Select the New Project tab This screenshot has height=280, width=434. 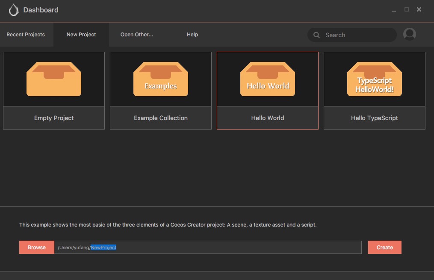(x=81, y=35)
